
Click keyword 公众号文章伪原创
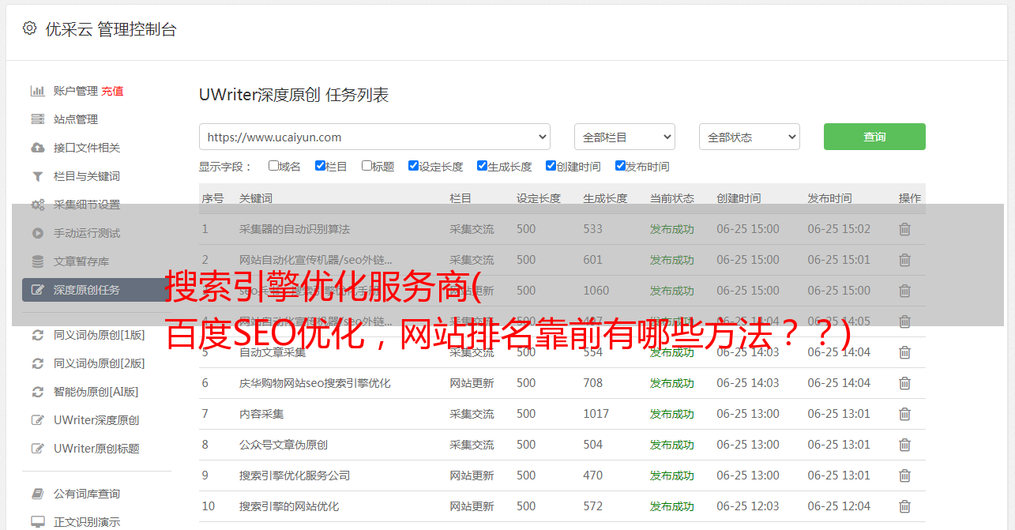284,445
